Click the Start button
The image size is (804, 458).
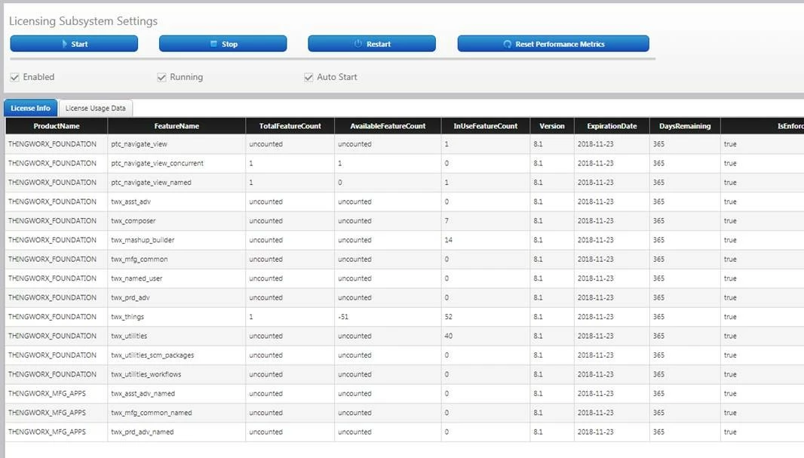[74, 44]
